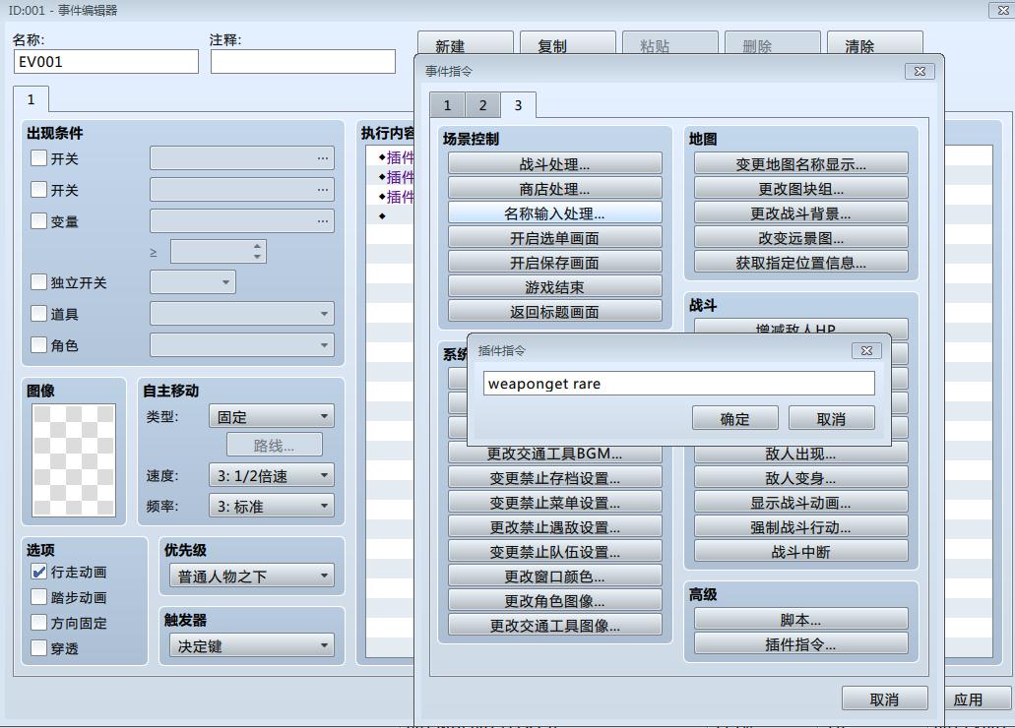Open the 独立开关 dropdown
Image resolution: width=1015 pixels, height=728 pixels.
coord(193,282)
